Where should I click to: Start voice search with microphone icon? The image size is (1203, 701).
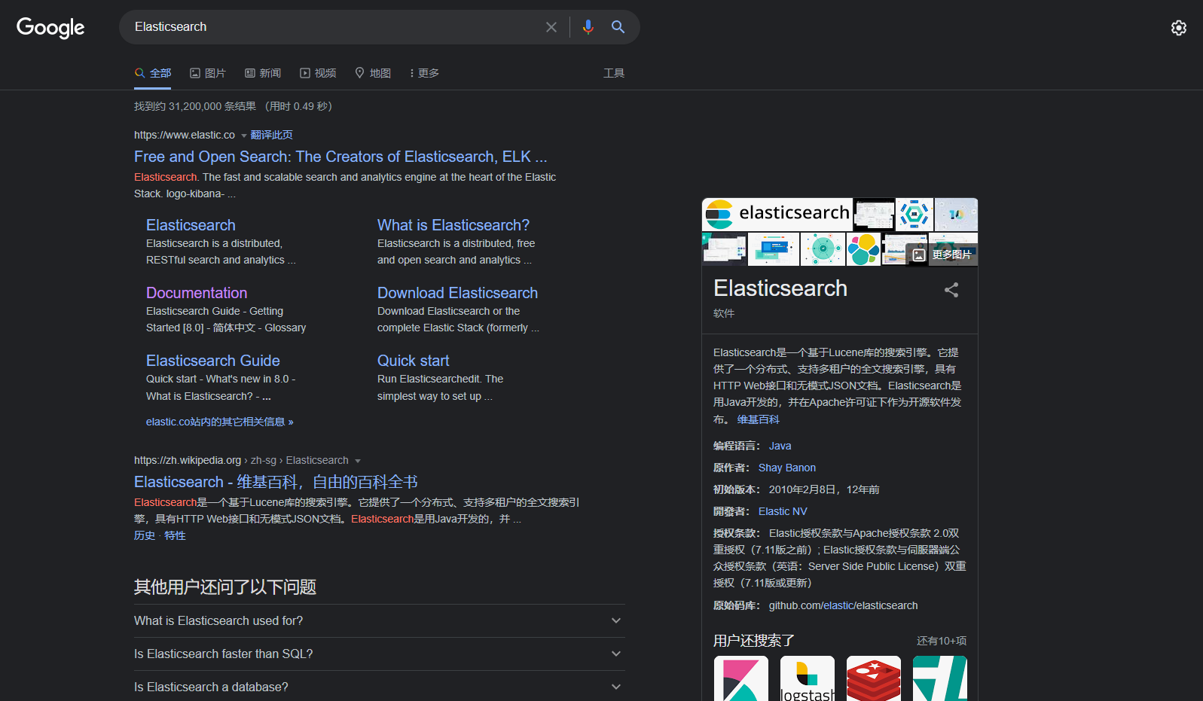pos(588,27)
